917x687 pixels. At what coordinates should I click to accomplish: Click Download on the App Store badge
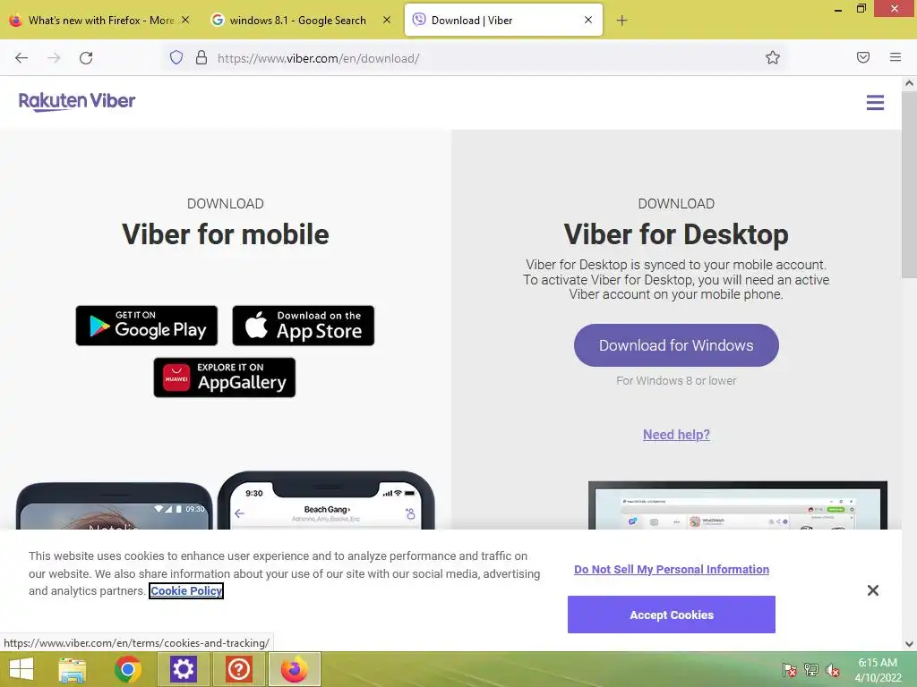(303, 326)
